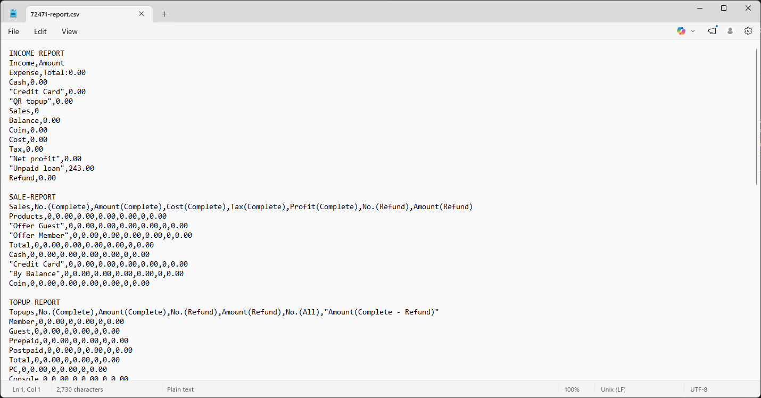Screen dimensions: 761x398
Task: Click the vertical scrollbar thumb
Action: click(x=757, y=117)
